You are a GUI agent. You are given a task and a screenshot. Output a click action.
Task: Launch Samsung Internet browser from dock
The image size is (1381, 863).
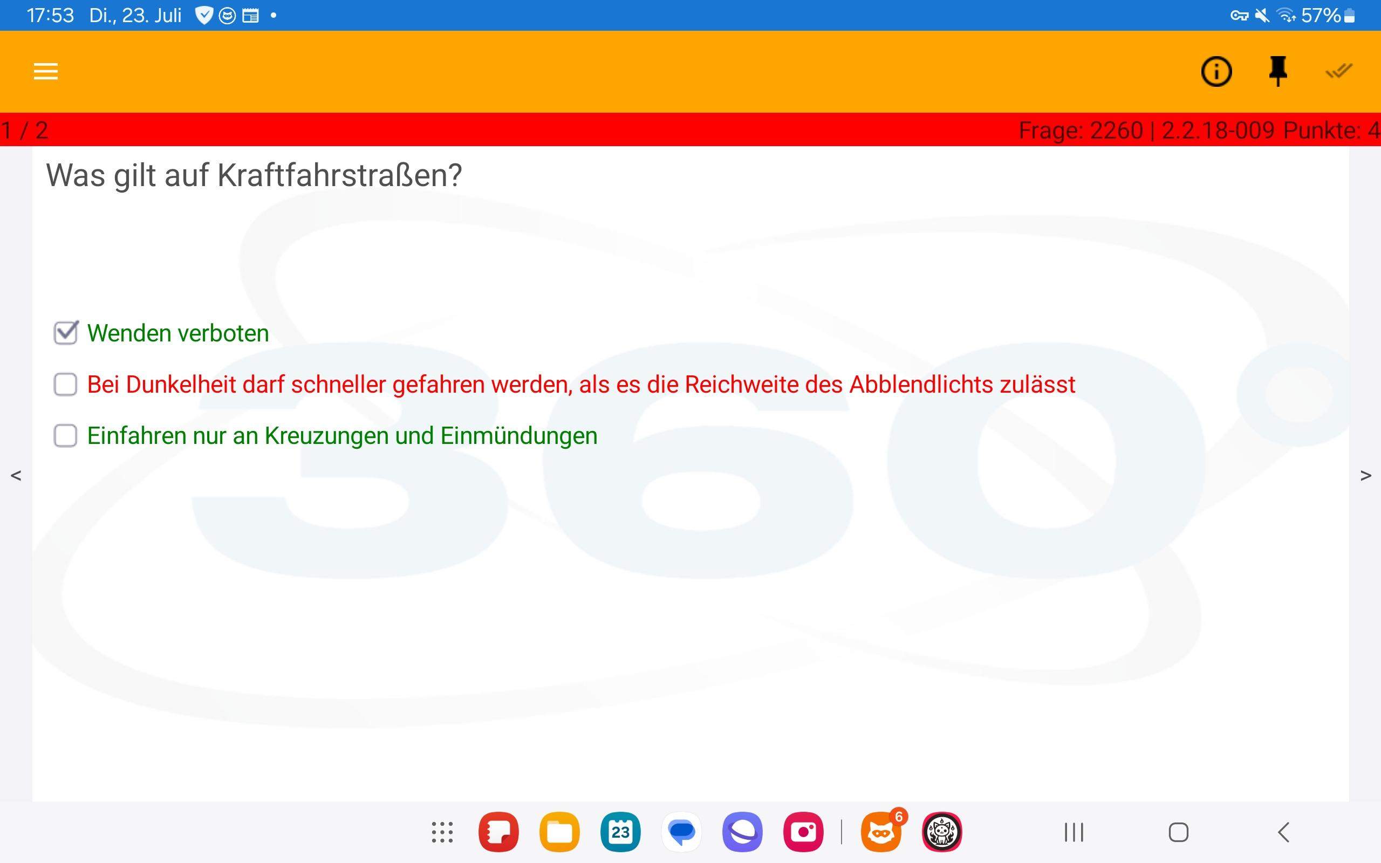point(743,832)
